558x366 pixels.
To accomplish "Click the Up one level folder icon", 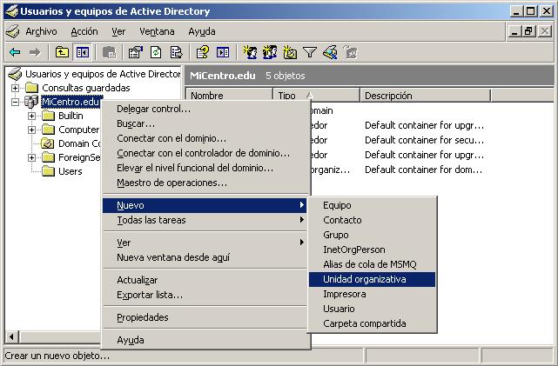I will 63,52.
